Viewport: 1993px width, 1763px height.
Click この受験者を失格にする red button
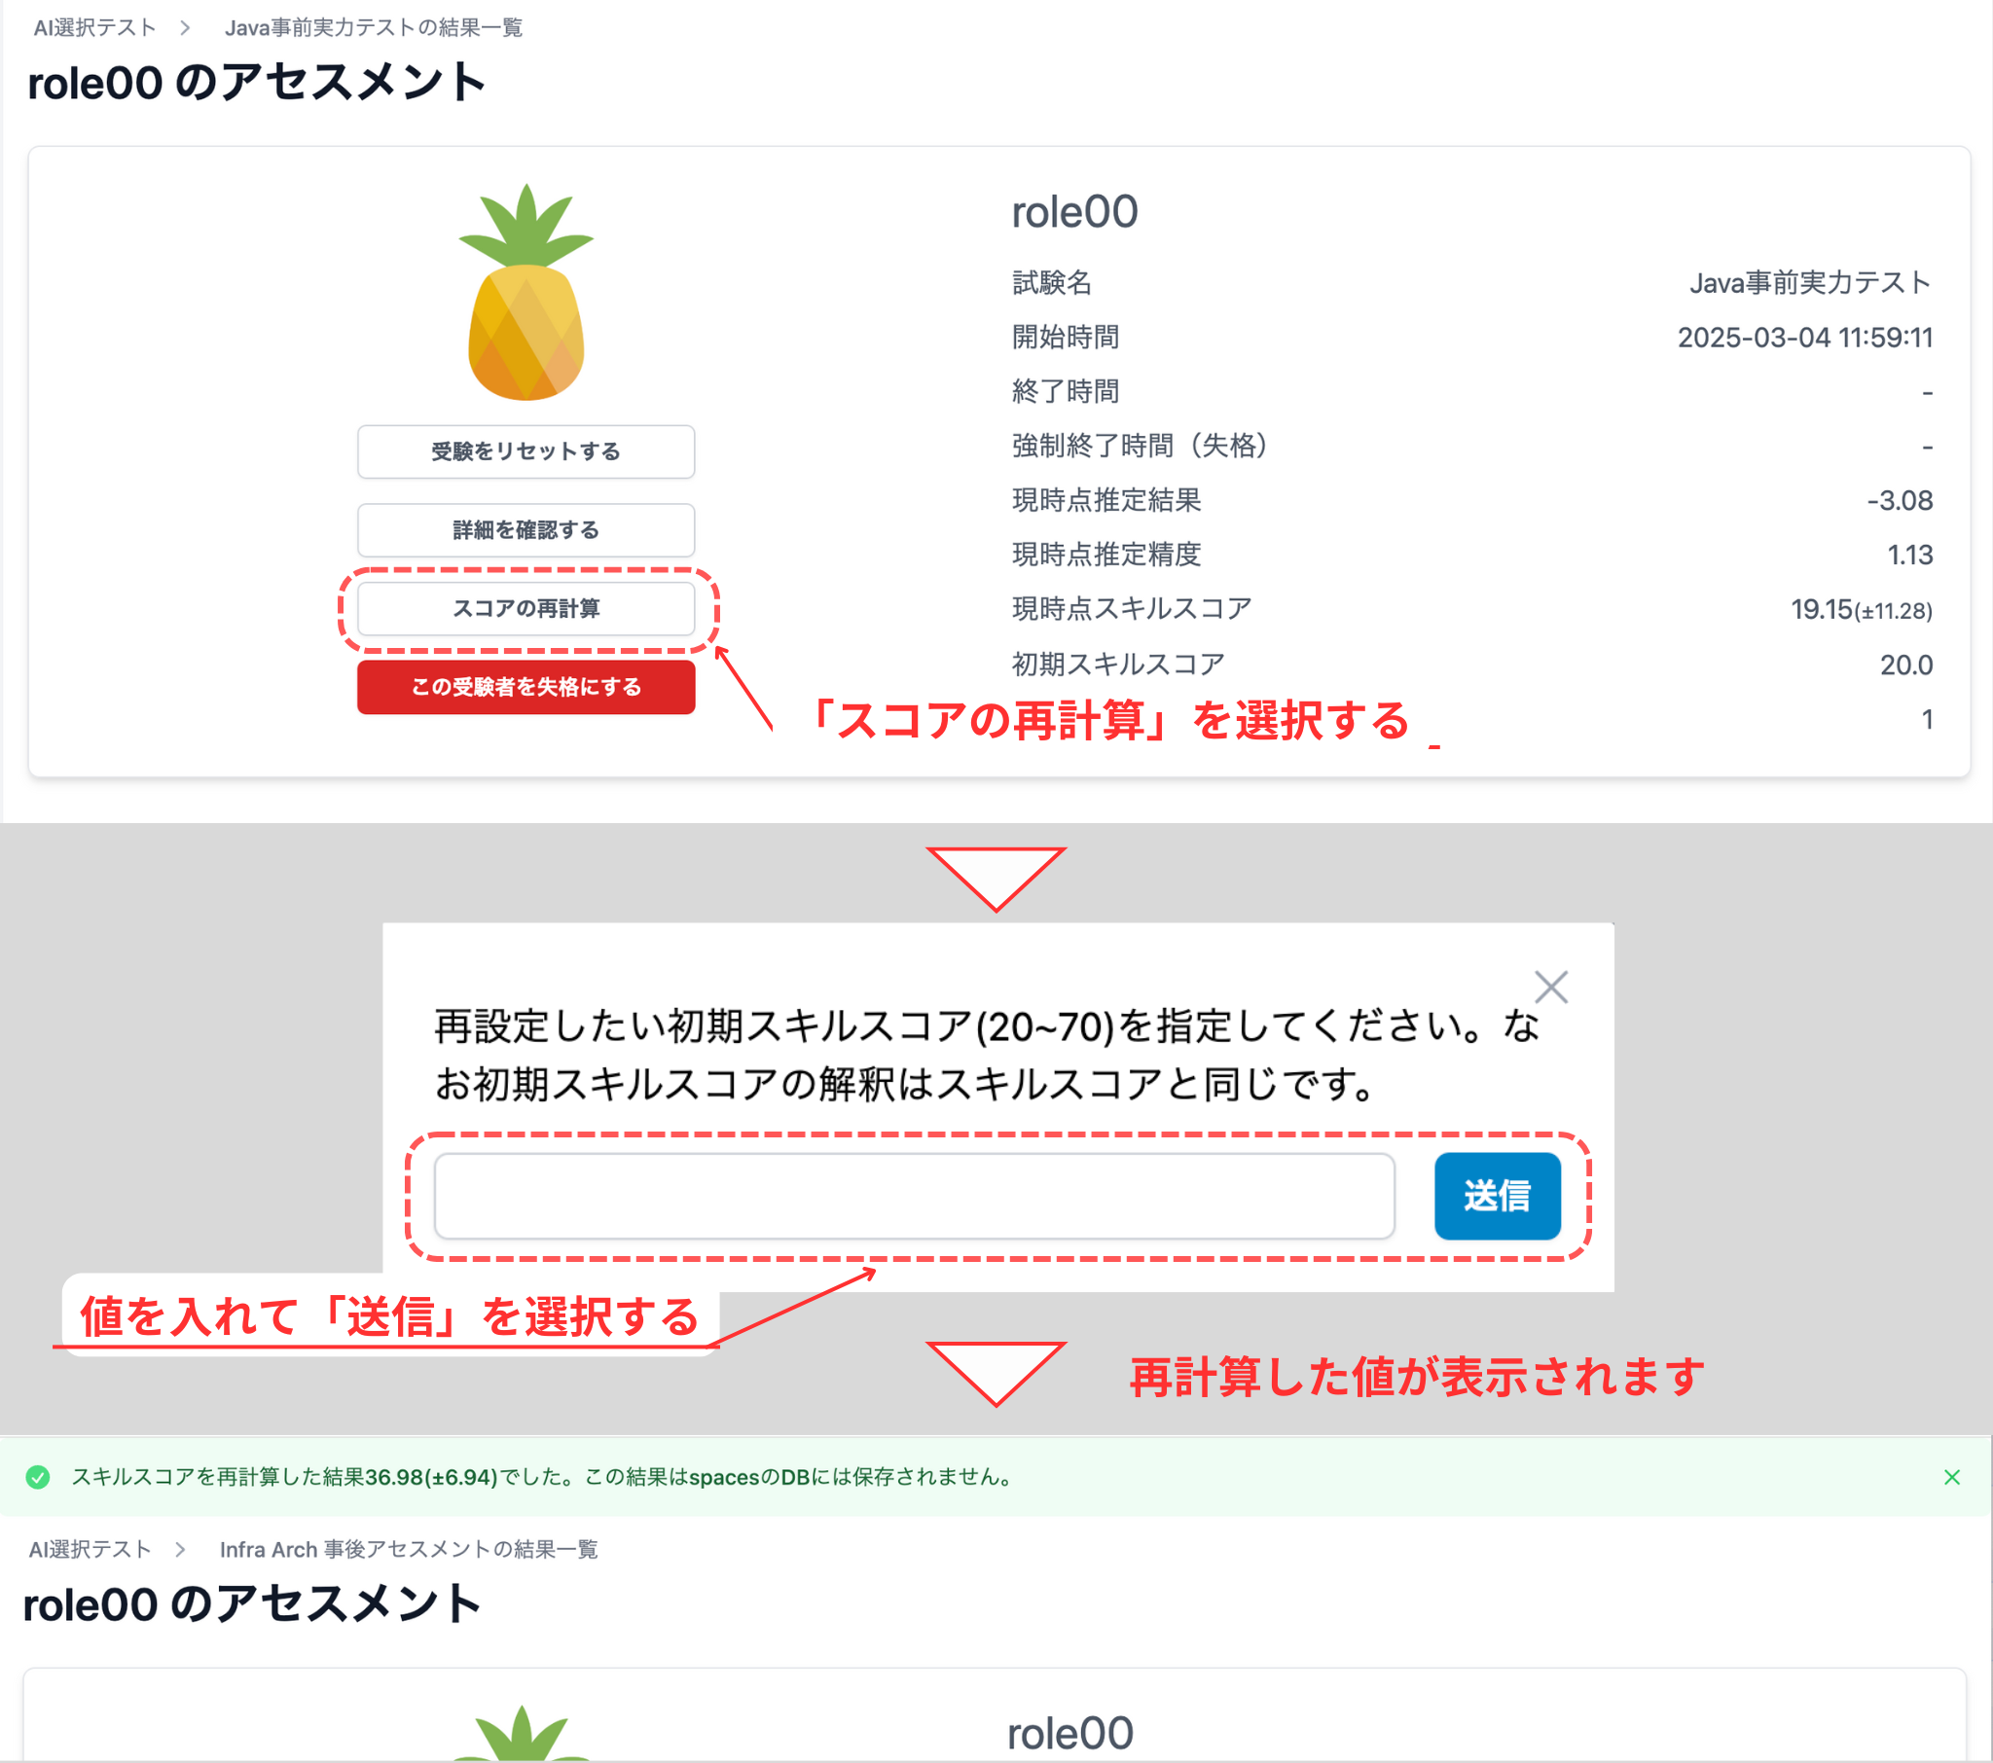pos(525,687)
